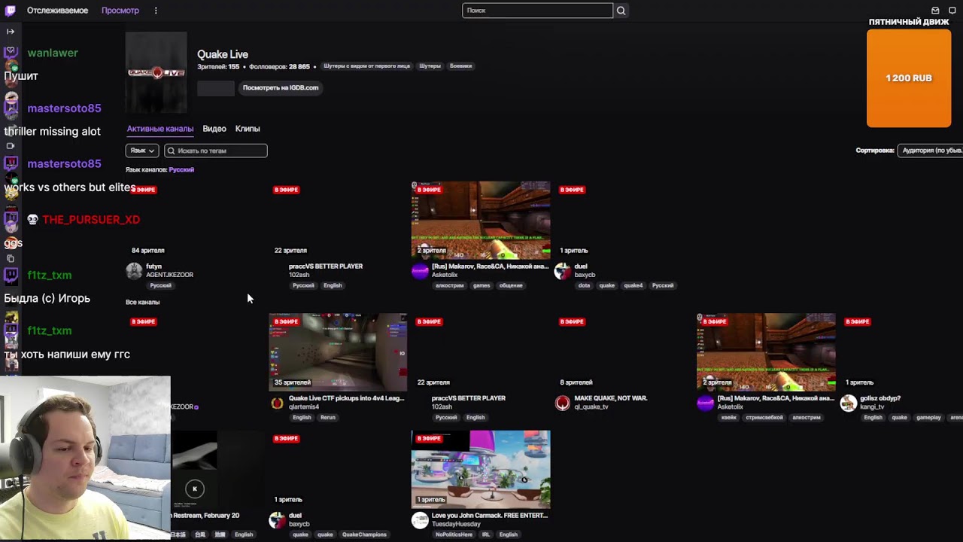This screenshot has width=963, height=542.
Task: Click the magnifier search button in top bar
Action: (621, 11)
